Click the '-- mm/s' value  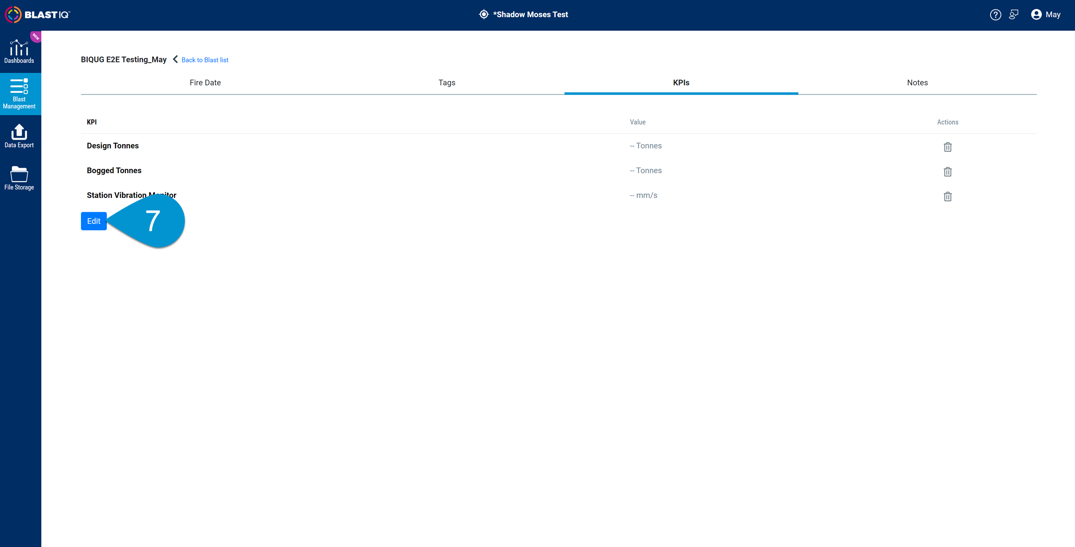pyautogui.click(x=644, y=195)
